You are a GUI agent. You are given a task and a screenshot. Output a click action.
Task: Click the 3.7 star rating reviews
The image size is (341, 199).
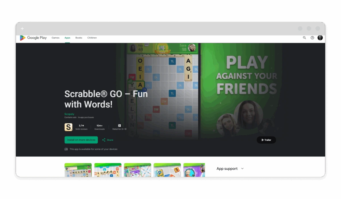click(81, 127)
